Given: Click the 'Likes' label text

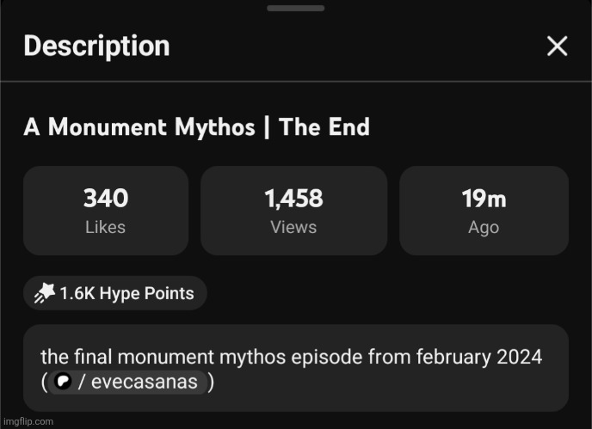Looking at the screenshot, I should 106,228.
